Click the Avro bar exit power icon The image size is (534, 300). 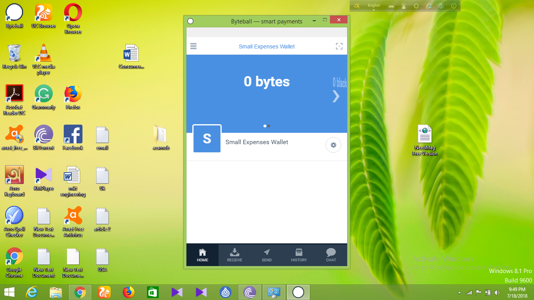[454, 6]
